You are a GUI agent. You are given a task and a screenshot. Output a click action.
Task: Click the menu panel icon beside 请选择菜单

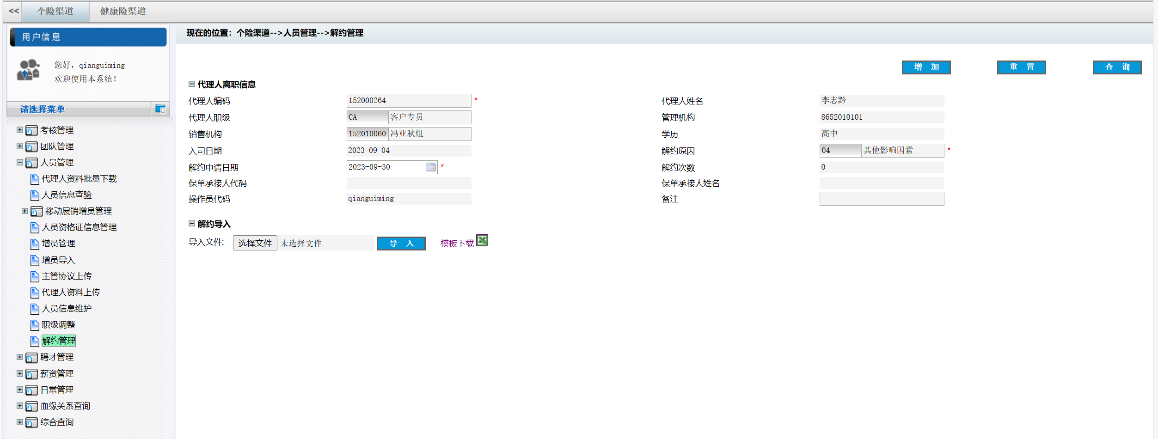pyautogui.click(x=160, y=109)
